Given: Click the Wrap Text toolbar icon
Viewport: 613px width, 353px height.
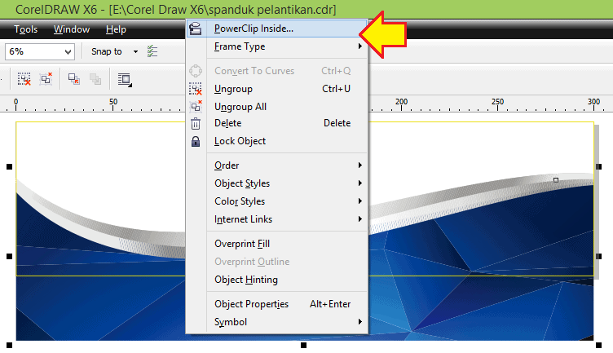Looking at the screenshot, I should pyautogui.click(x=125, y=80).
